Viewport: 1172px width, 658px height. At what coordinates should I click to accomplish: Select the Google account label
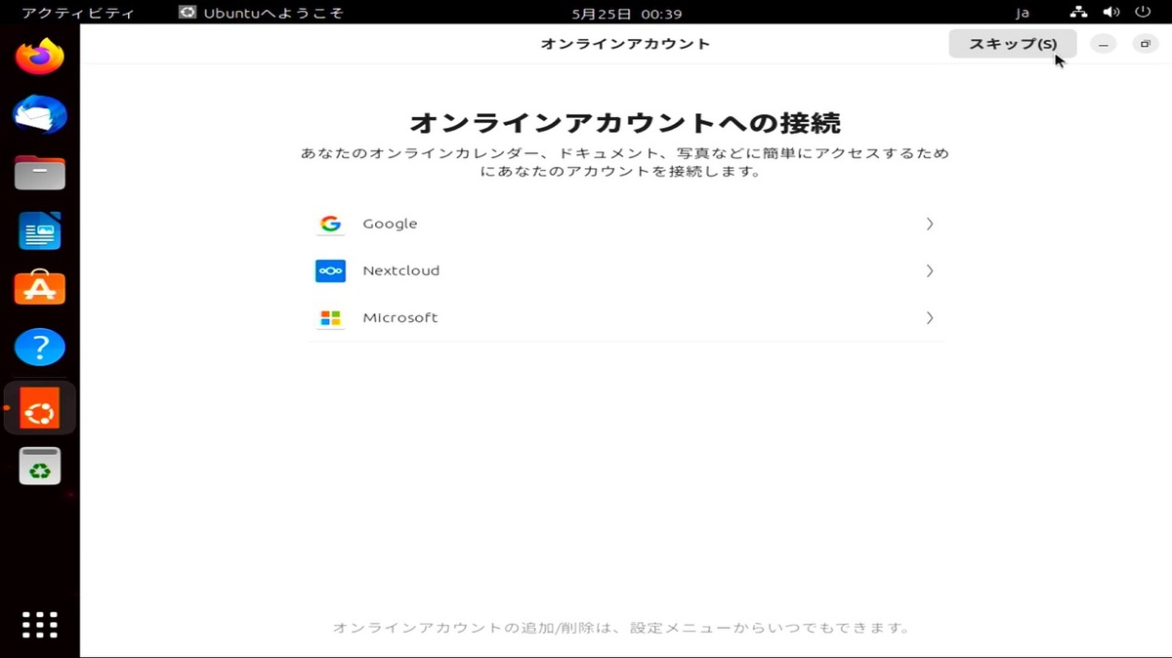pyautogui.click(x=390, y=224)
